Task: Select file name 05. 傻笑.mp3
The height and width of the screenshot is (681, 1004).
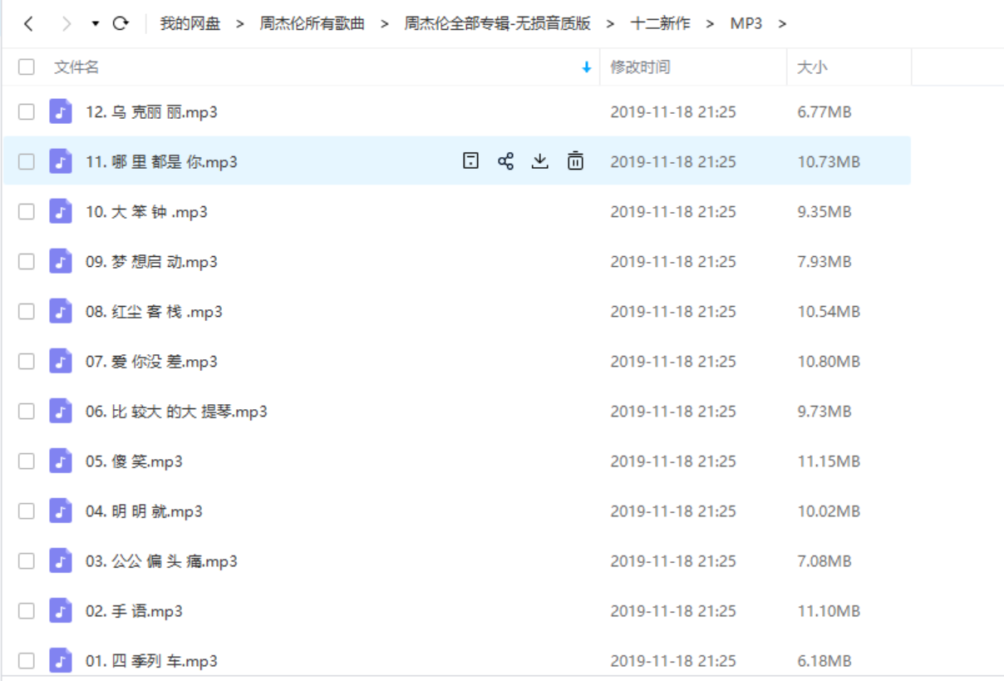Action: (134, 461)
